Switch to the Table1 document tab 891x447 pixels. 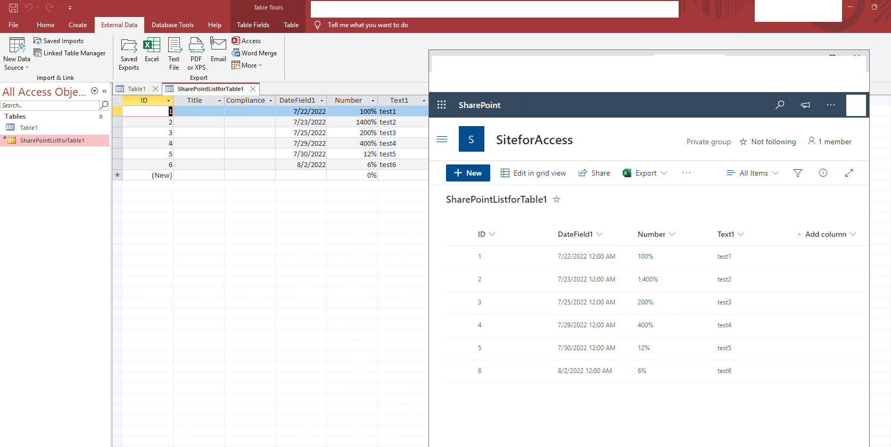[x=136, y=89]
